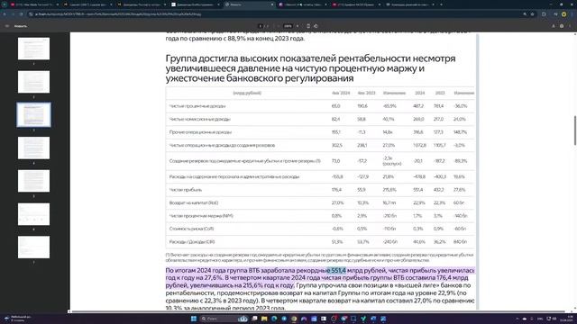577x324 pixels.
Task: Open page 4 thumbnail in sidebar
Action: [33, 148]
